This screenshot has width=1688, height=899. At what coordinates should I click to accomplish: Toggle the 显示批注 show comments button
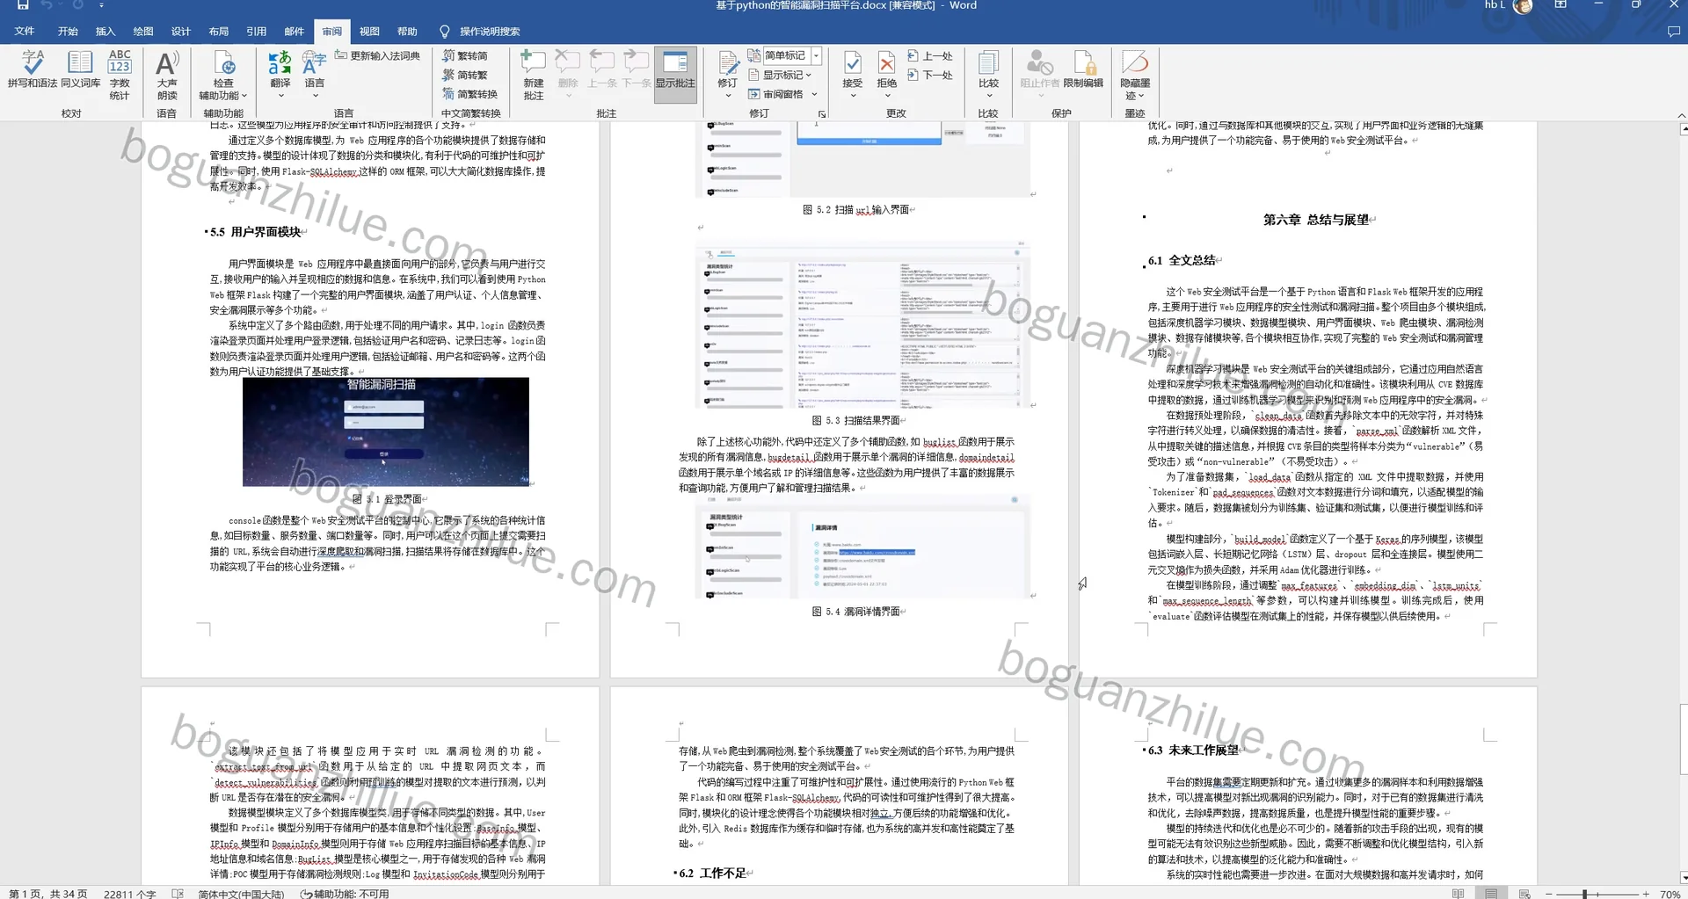675,75
